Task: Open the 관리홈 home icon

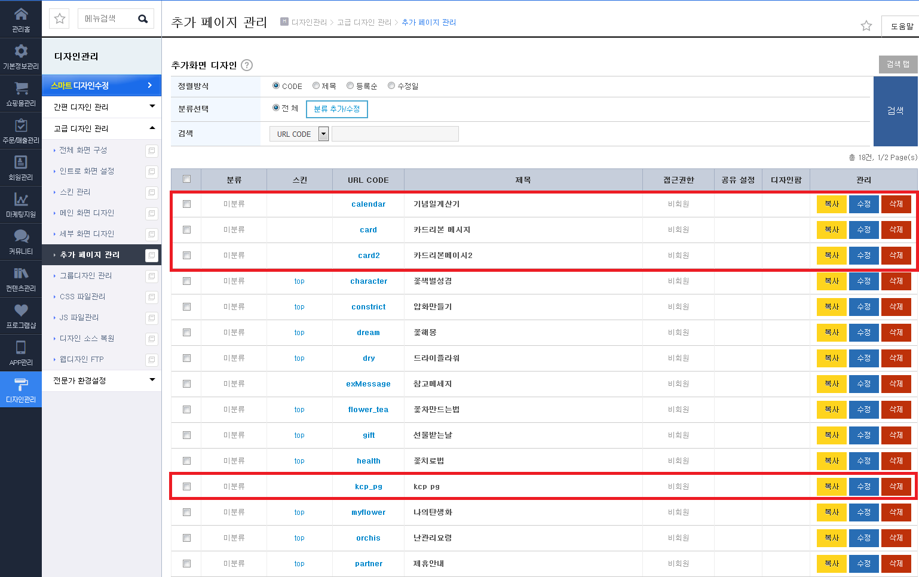Action: coord(21,14)
